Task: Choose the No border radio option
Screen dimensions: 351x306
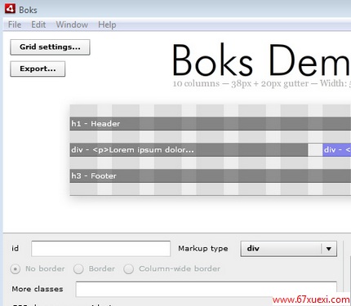Action: [38, 269]
